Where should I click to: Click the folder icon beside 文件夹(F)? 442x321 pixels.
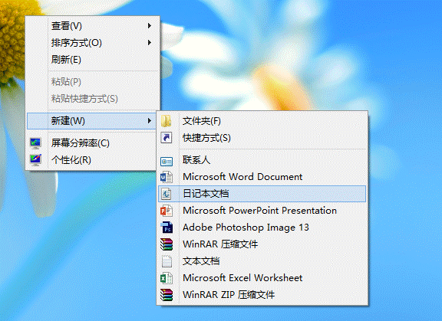coord(167,121)
